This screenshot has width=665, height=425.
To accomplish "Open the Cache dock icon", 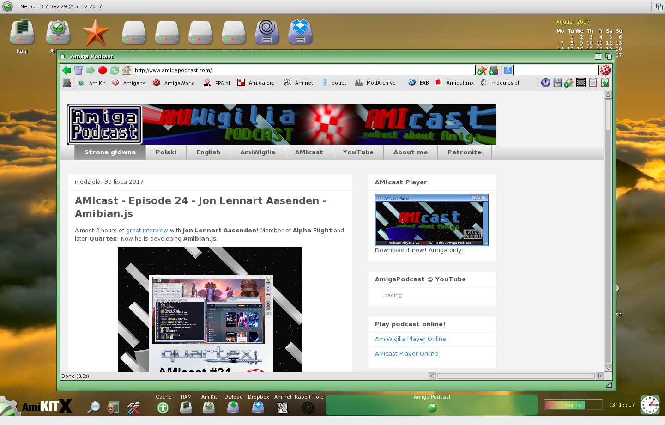I will [163, 408].
